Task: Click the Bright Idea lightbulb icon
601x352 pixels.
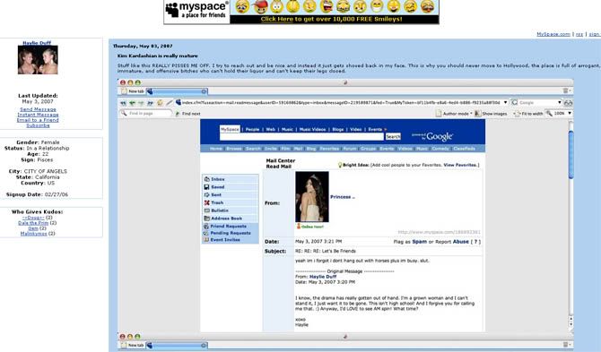Action: pos(340,165)
